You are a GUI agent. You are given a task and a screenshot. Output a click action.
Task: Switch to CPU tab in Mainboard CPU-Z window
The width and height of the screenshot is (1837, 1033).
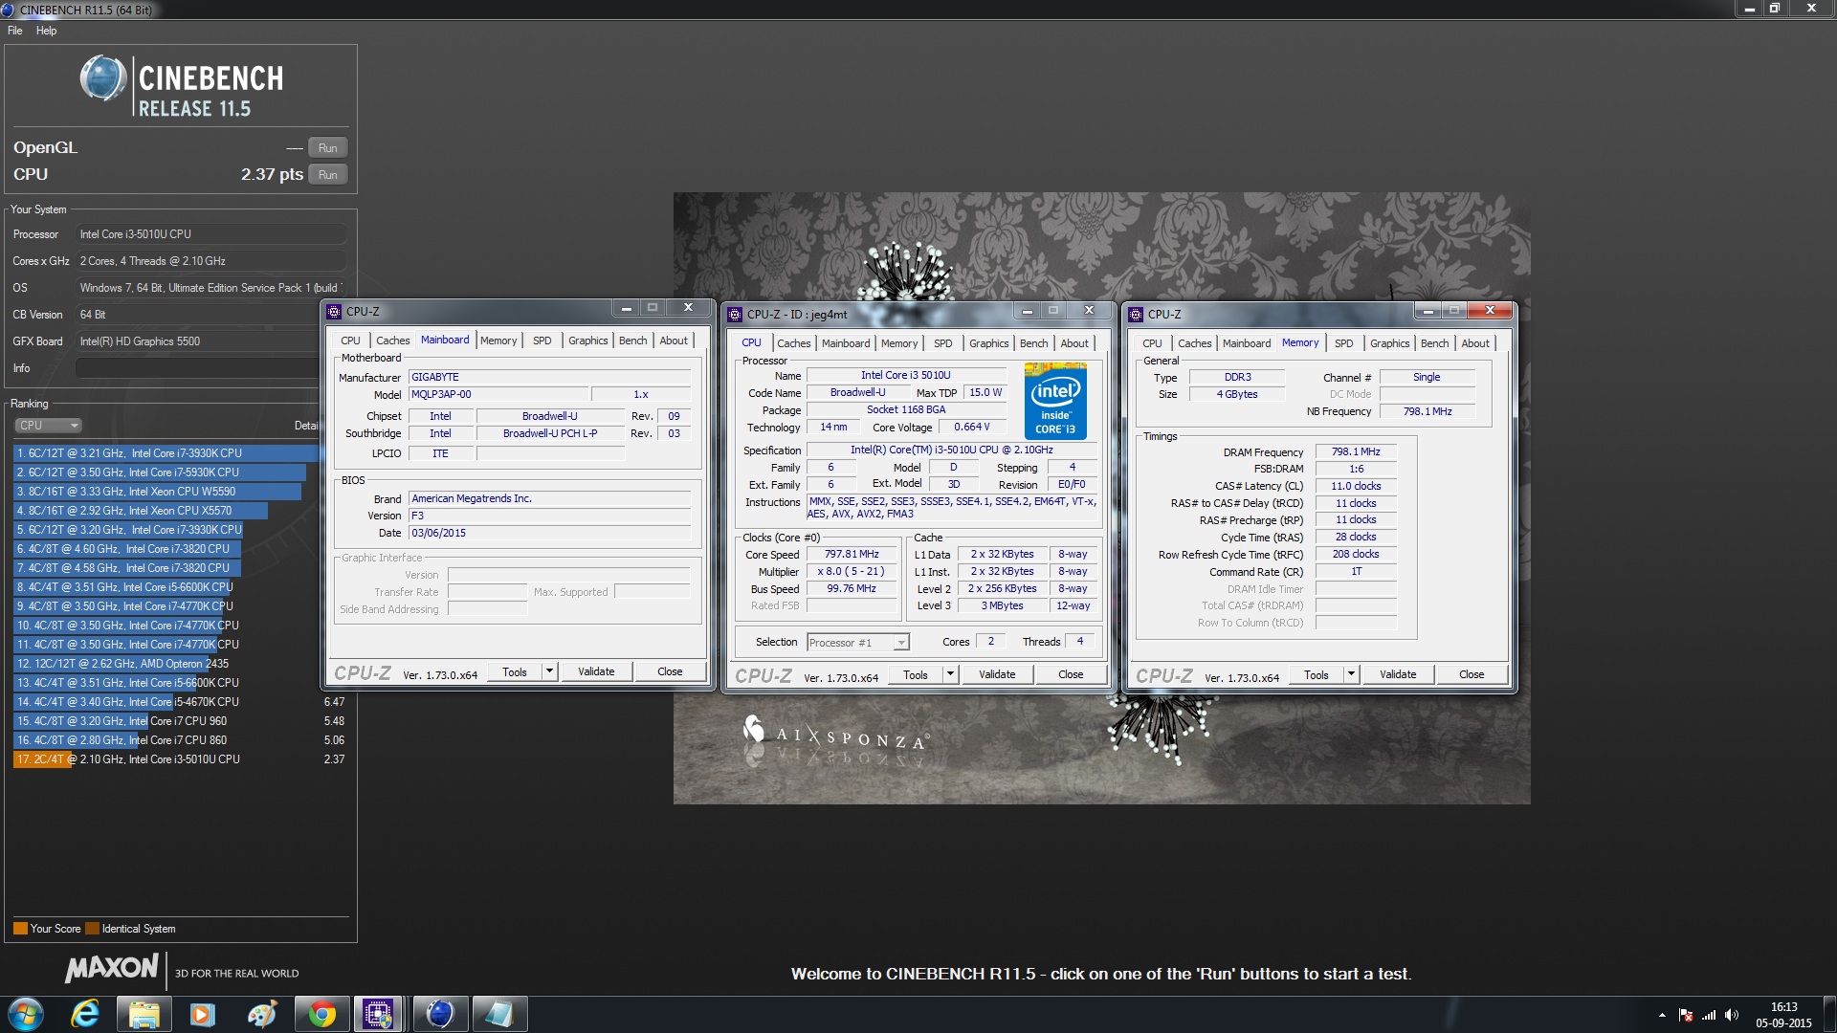coord(350,341)
